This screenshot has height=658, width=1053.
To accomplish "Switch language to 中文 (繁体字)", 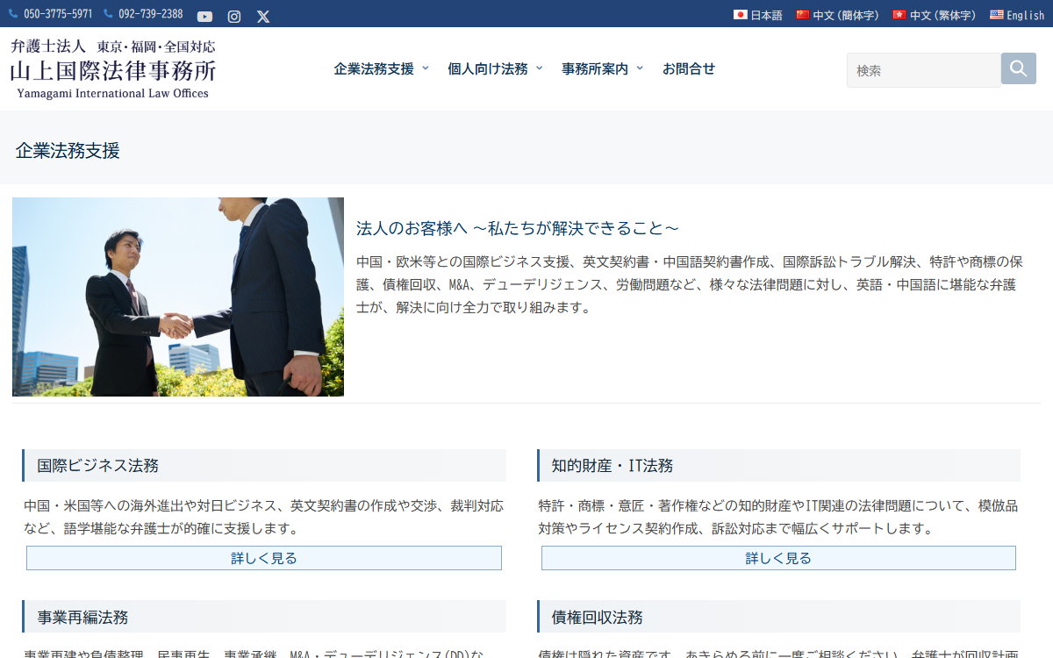I will click(942, 16).
